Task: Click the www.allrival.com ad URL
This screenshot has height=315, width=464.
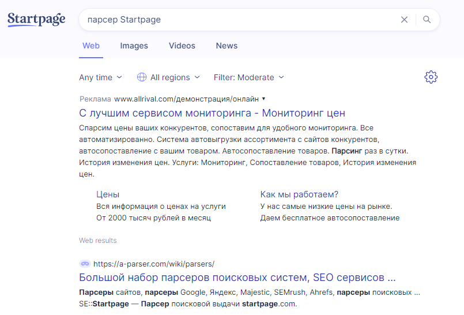Action: click(186, 99)
